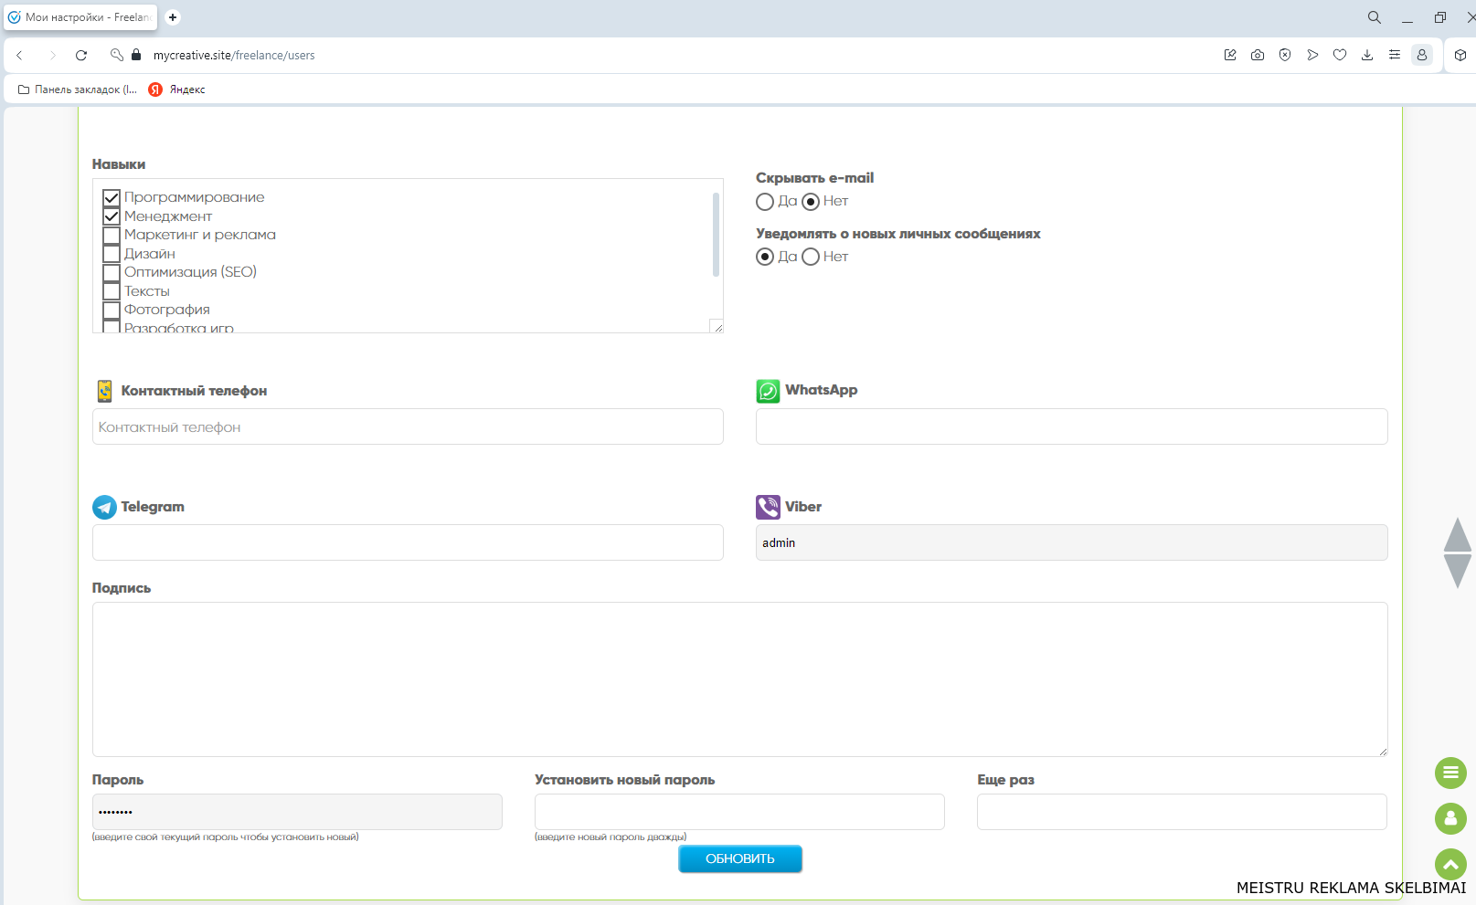This screenshot has width=1476, height=905.
Task: Click the play arrow icon in the address bar
Action: click(1312, 55)
